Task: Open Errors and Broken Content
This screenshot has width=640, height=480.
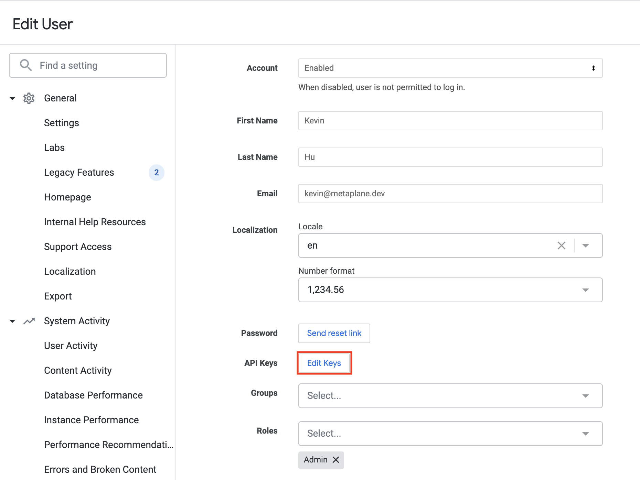Action: pos(100,470)
